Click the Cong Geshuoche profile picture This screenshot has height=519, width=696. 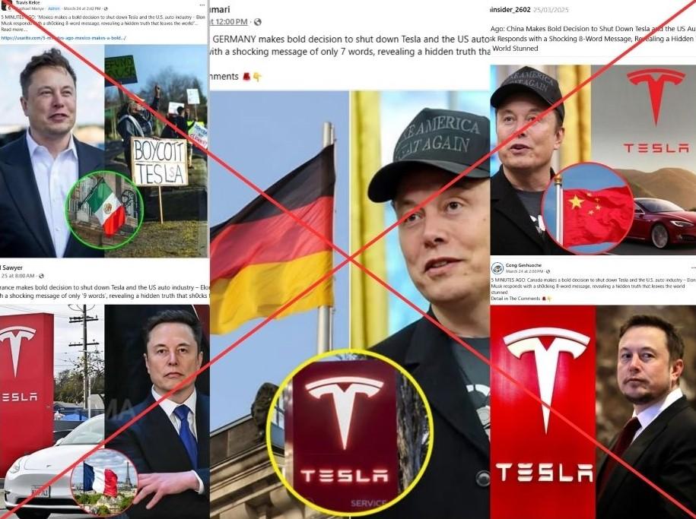point(497,268)
